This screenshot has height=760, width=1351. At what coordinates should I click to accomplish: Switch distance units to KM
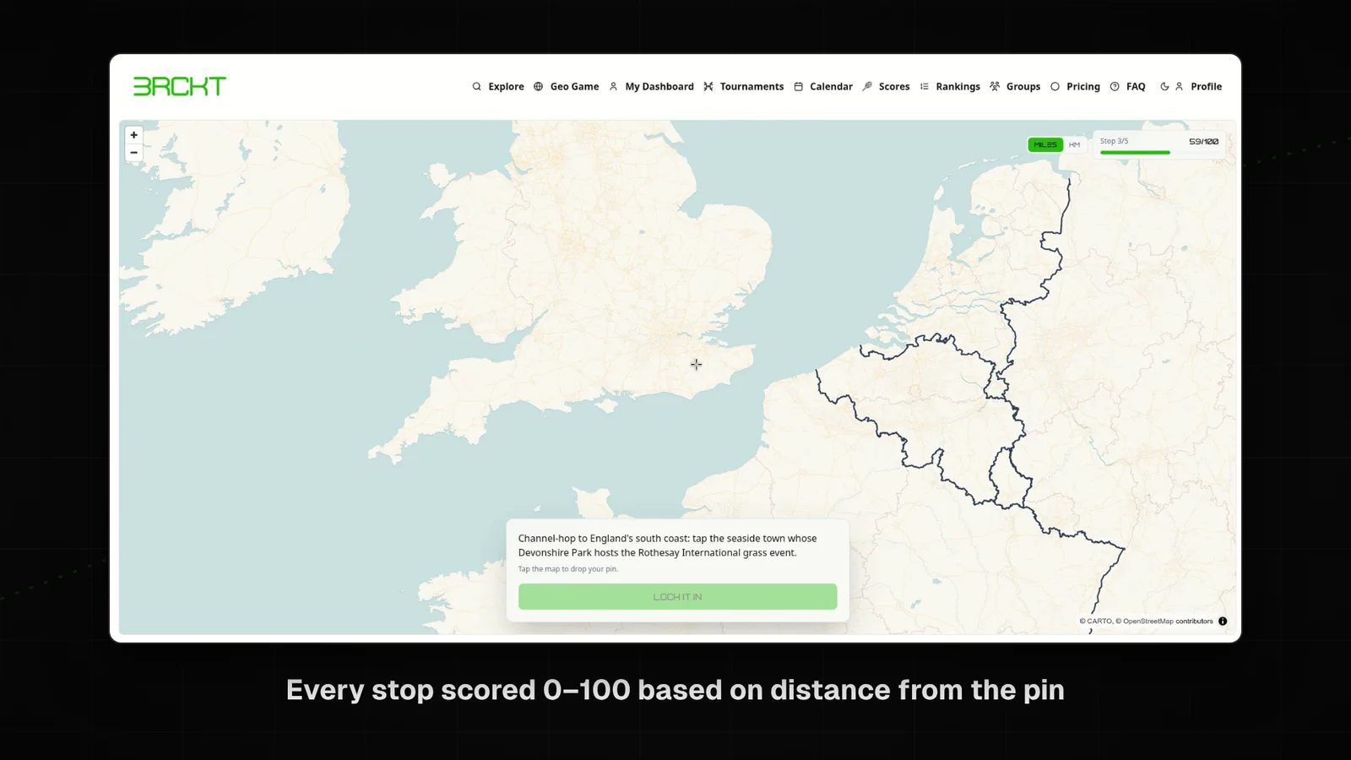[1074, 144]
